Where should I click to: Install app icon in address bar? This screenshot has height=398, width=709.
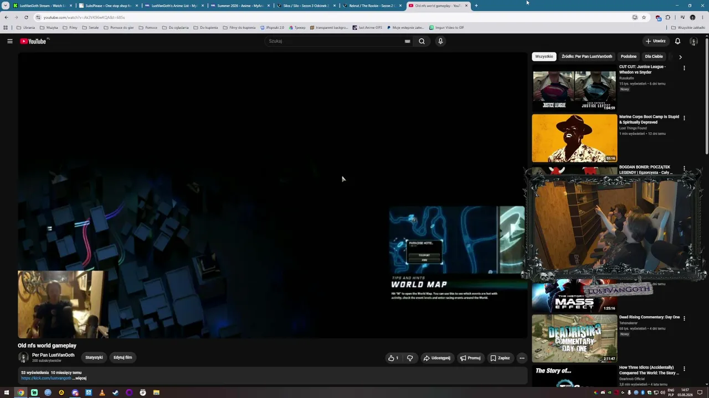coord(635,17)
